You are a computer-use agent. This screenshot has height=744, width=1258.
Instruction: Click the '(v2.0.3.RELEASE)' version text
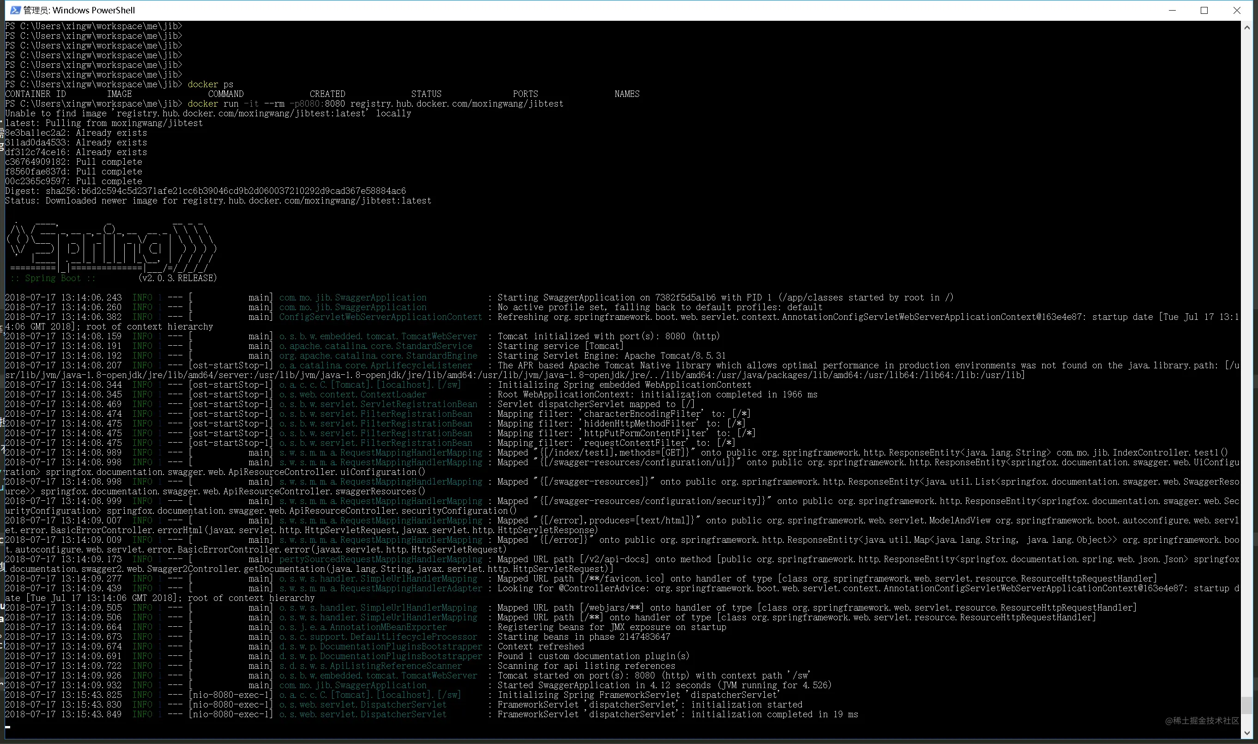[177, 278]
